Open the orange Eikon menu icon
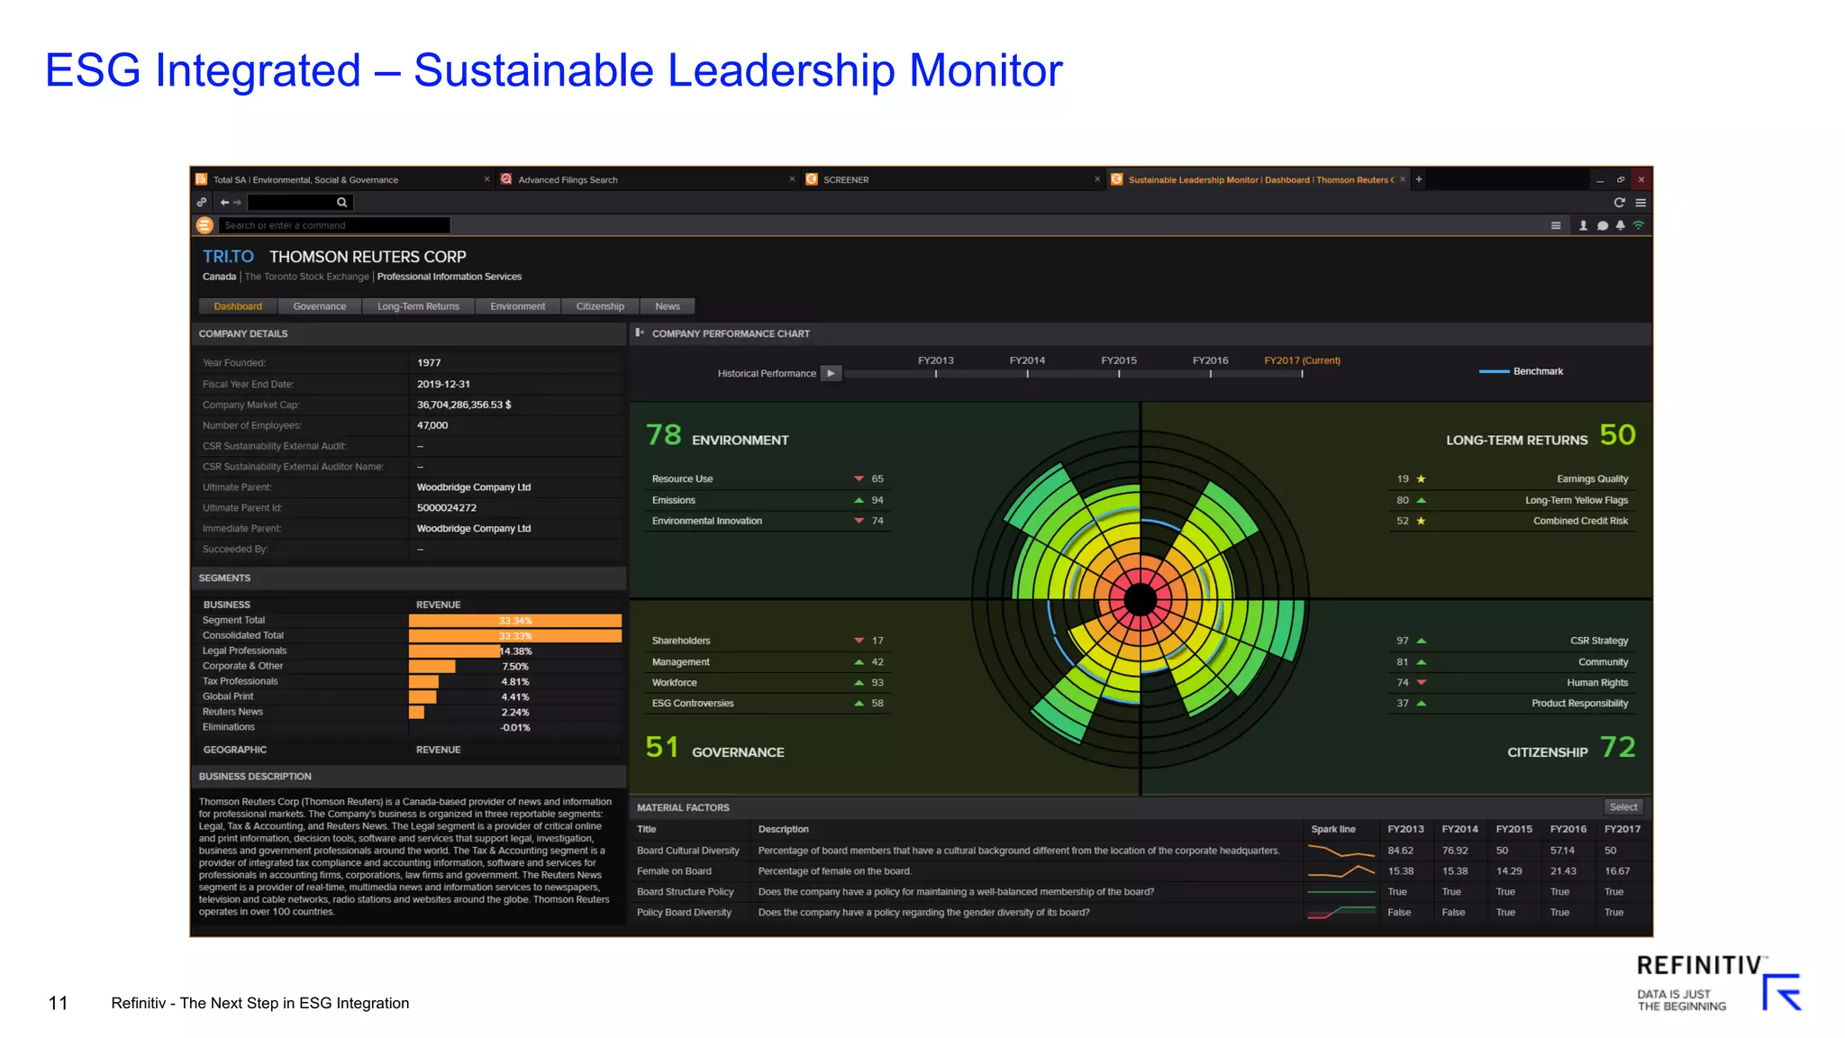1845x1038 pixels. tap(204, 225)
